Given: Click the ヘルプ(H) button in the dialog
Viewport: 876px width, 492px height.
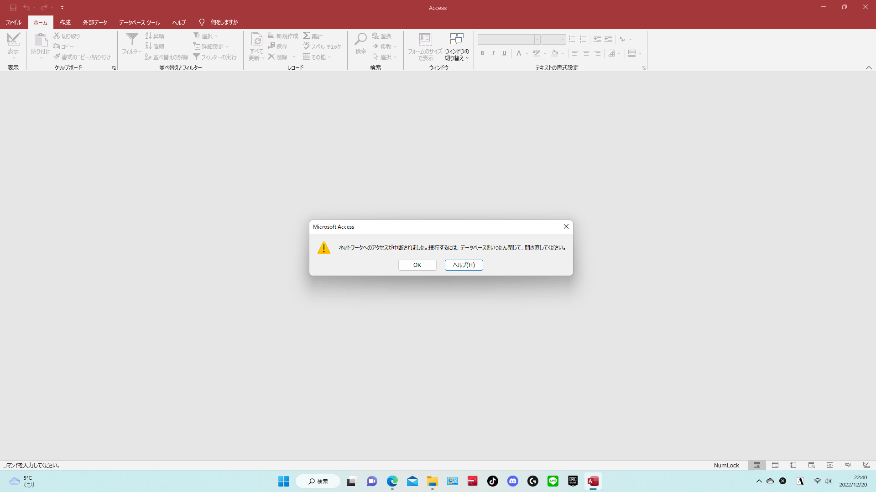Looking at the screenshot, I should [x=464, y=265].
